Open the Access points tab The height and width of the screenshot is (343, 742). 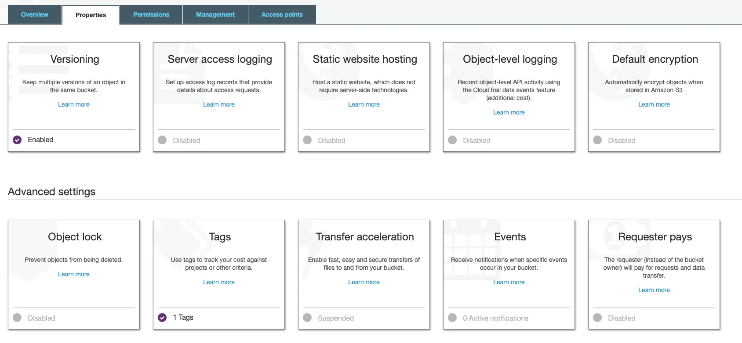(x=282, y=14)
